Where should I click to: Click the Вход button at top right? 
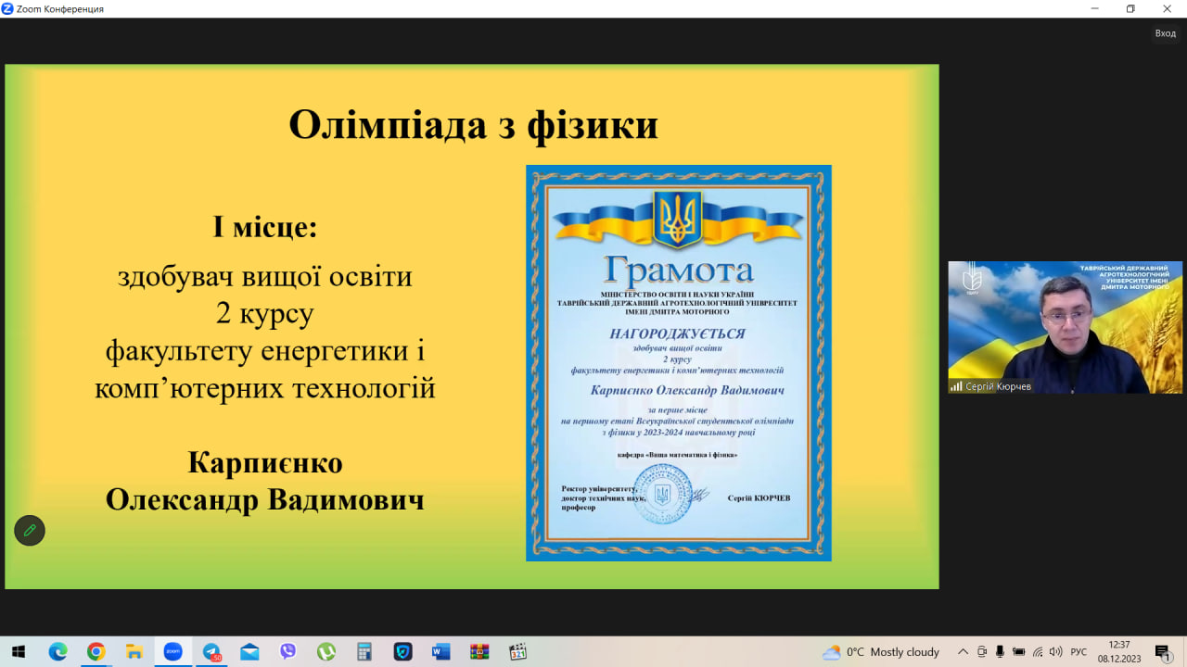point(1165,33)
